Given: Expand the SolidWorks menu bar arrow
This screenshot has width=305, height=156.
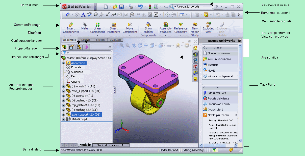Looking at the screenshot, I should click(x=95, y=7).
